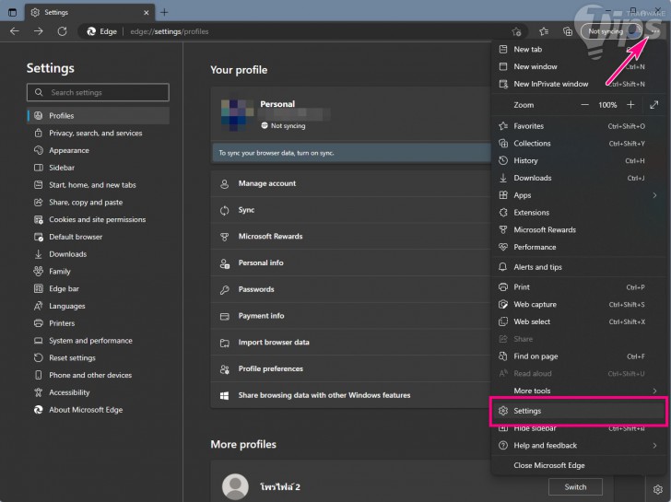Select Profiles in settings sidebar
This screenshot has height=502, width=671.
pyautogui.click(x=99, y=115)
